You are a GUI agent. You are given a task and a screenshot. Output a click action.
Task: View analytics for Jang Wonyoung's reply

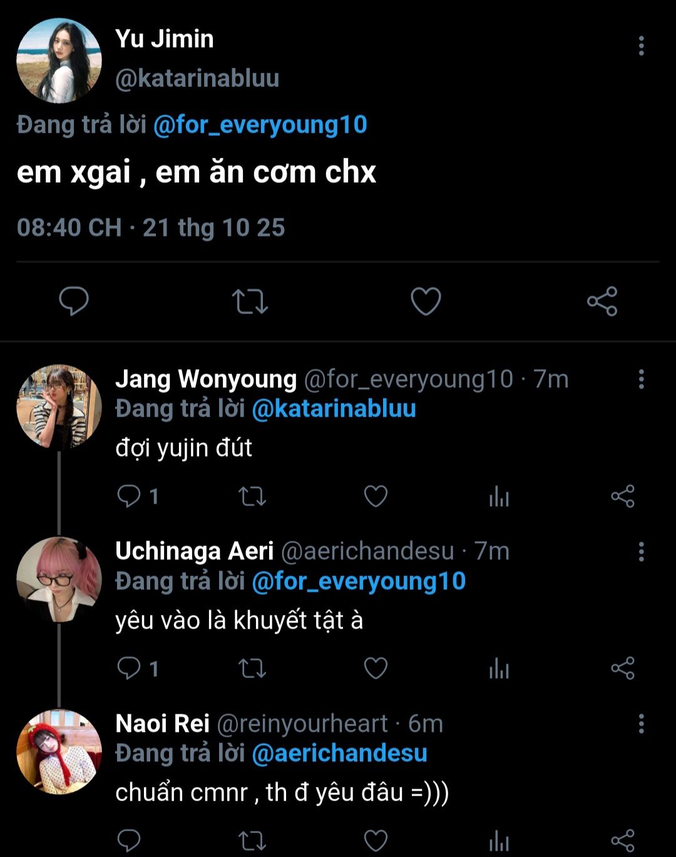[499, 497]
